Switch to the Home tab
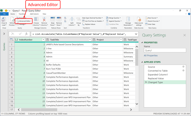Viewport: 191px width, 116px height. point(13,14)
